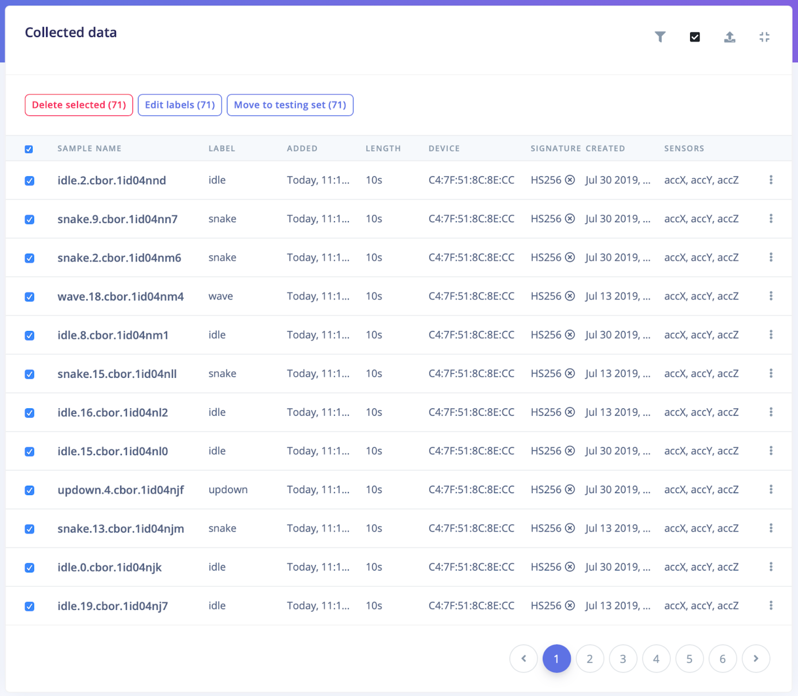Open three-dot menu for wave.18.cbor sample
Viewport: 798px width, 696px height.
[x=770, y=296]
